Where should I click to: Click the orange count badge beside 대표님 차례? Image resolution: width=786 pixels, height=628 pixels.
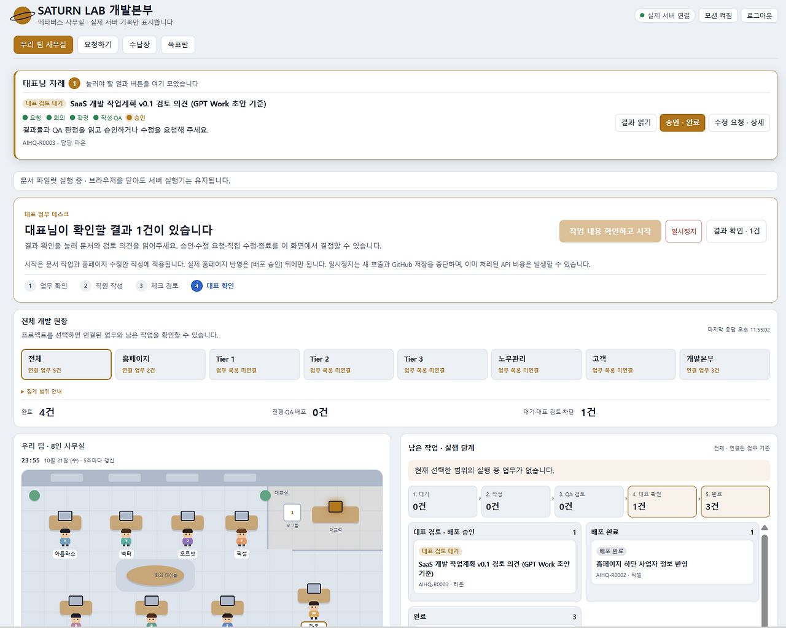tap(74, 83)
